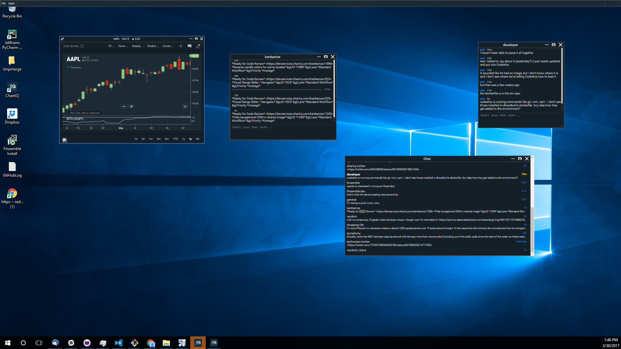This screenshot has height=349, width=621.
Task: Open the File menu at top
Action: coord(4,3)
